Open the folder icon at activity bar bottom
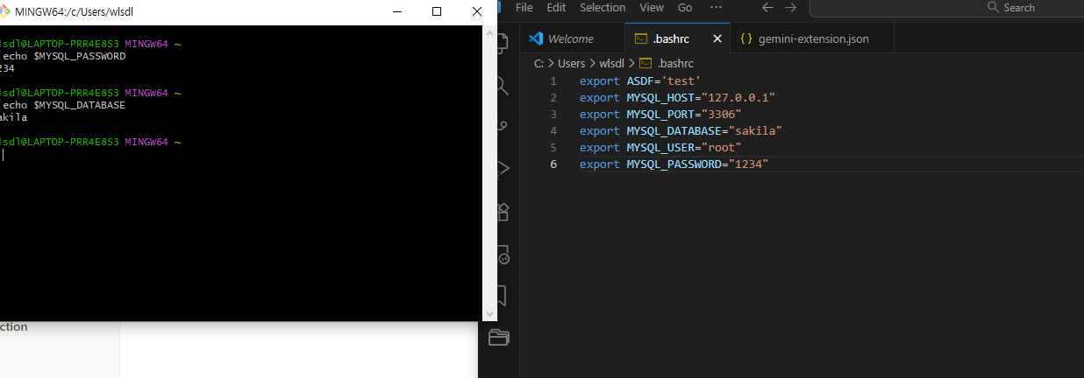This screenshot has height=378, width=1084. 499,337
